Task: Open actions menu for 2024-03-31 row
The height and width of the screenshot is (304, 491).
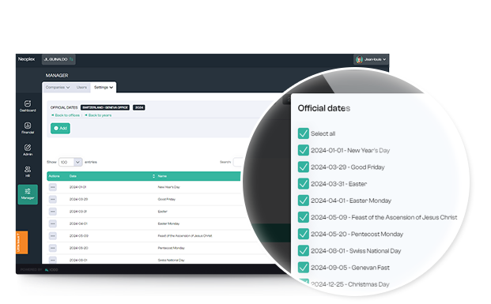Action: [x=53, y=212]
